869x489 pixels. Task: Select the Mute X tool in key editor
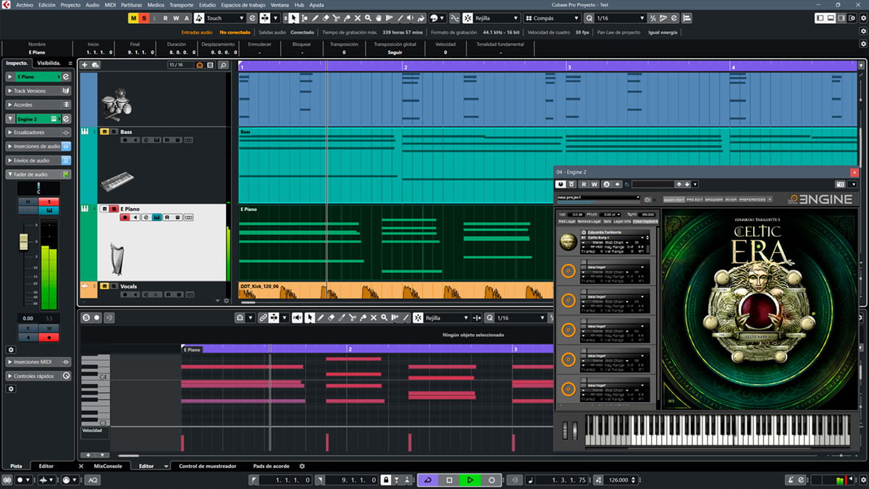coord(374,318)
